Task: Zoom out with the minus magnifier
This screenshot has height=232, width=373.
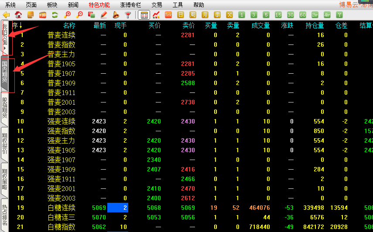Action: (79, 15)
